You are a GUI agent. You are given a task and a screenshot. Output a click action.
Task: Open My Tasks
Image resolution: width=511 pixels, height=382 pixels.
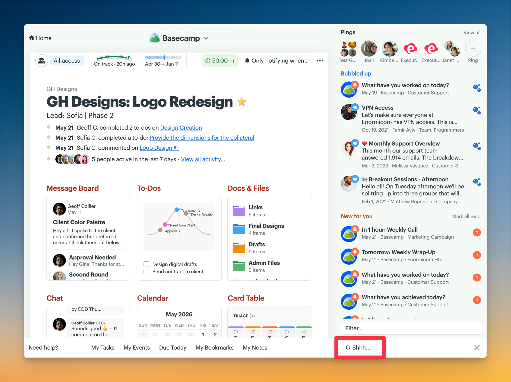[103, 348]
